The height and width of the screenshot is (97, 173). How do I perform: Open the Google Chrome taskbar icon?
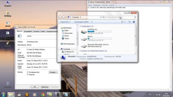pos(43,95)
